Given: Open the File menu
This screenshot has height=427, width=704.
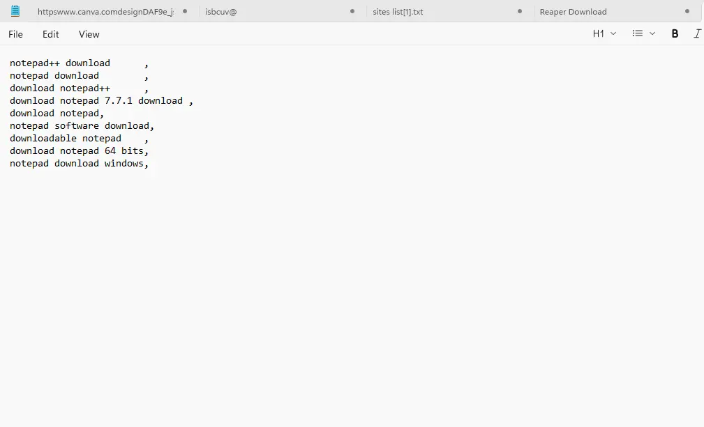Looking at the screenshot, I should click(x=15, y=33).
